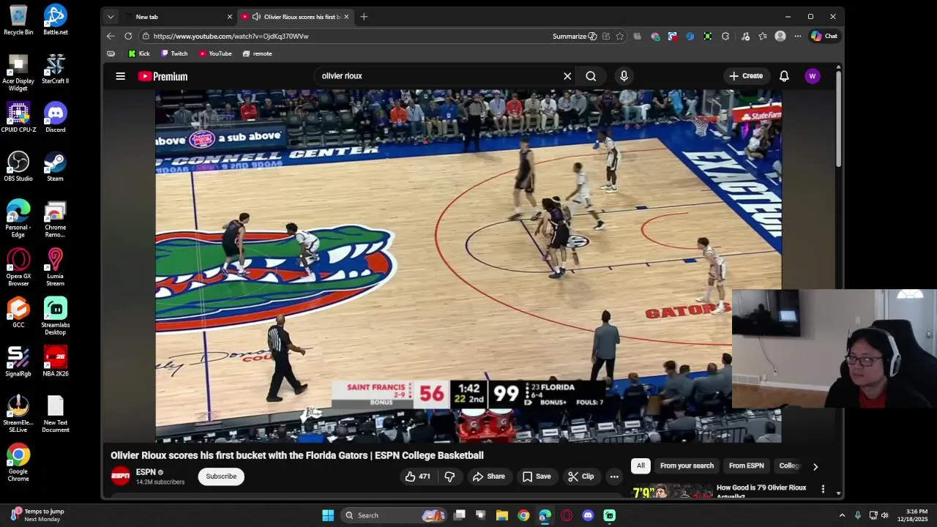The image size is (937, 527).
Task: Show next filter chips with arrow
Action: tap(815, 466)
